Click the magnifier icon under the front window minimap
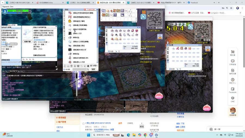Image resolution: width=245 pixels, height=138 pixels. pos(147,28)
